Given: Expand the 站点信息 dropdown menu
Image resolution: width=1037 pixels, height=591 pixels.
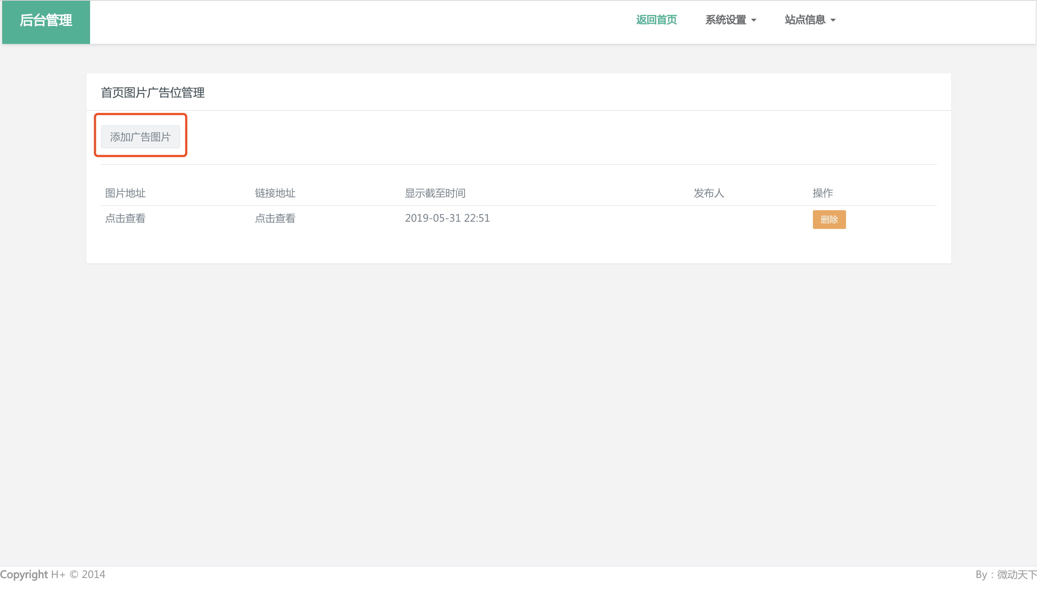Looking at the screenshot, I should pos(810,20).
